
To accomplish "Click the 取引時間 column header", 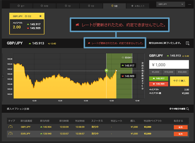I will point(64,121).
